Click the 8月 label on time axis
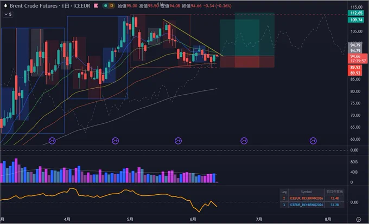Viewport: 369px width, 224px height. (328, 220)
